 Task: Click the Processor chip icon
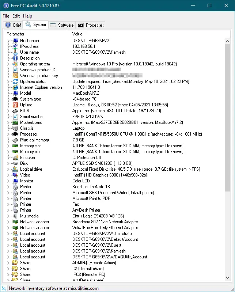(x=15, y=134)
